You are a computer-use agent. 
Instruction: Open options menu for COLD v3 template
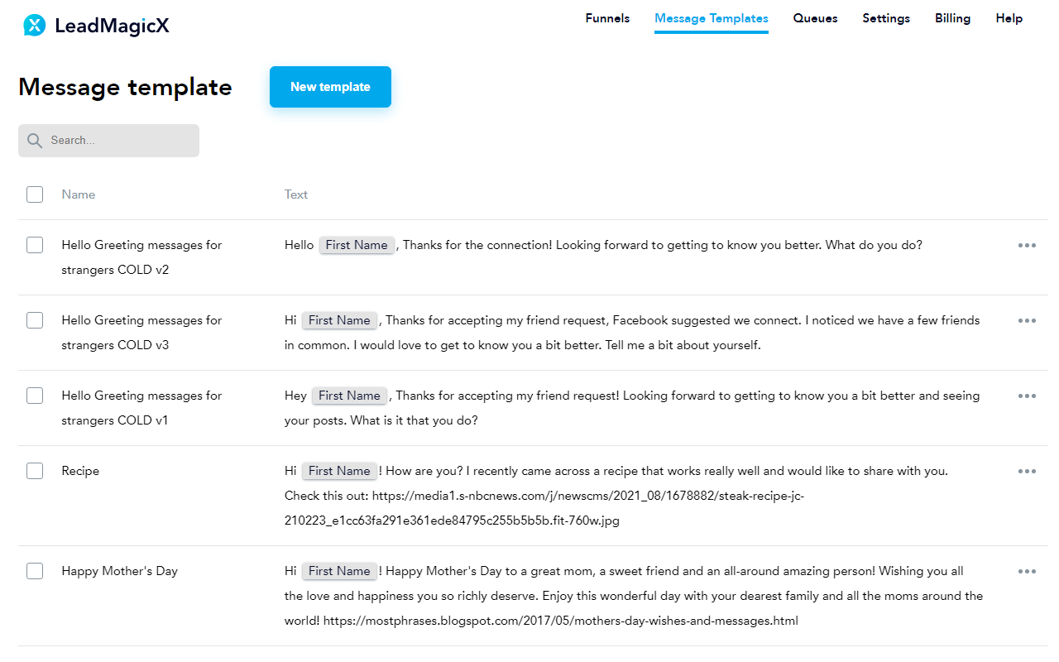(1027, 321)
